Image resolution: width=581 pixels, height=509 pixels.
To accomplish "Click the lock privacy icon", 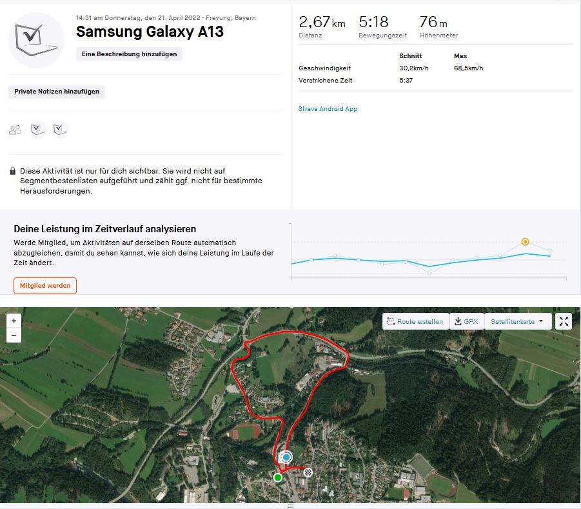I will [12, 172].
